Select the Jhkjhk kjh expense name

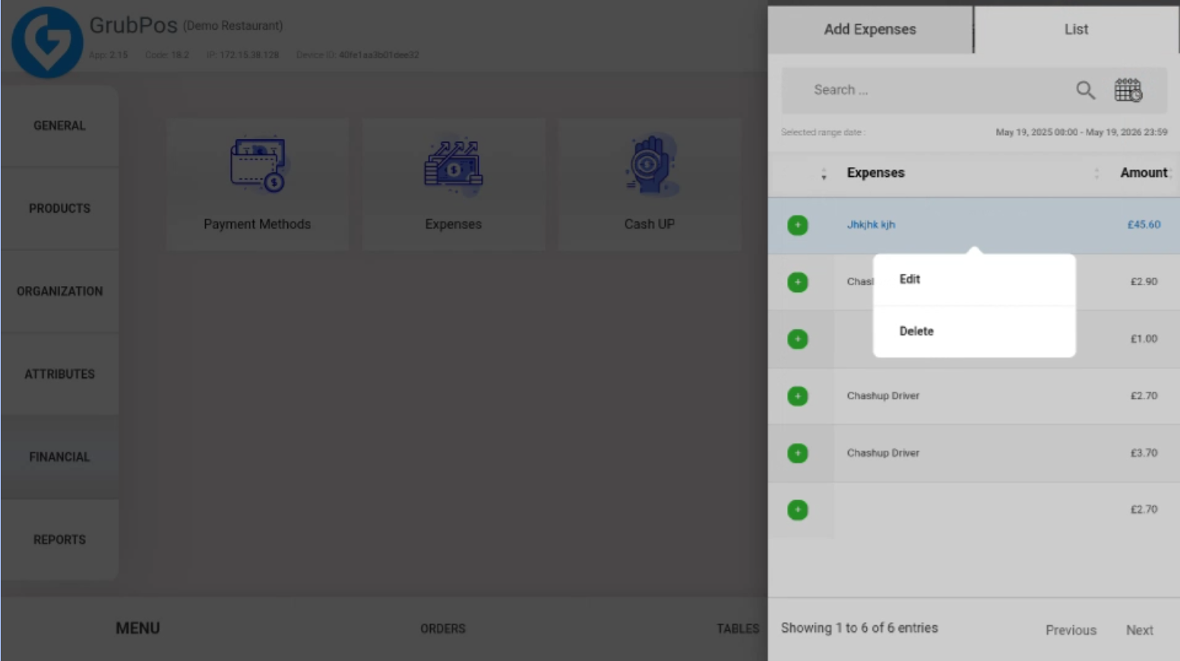click(x=871, y=225)
